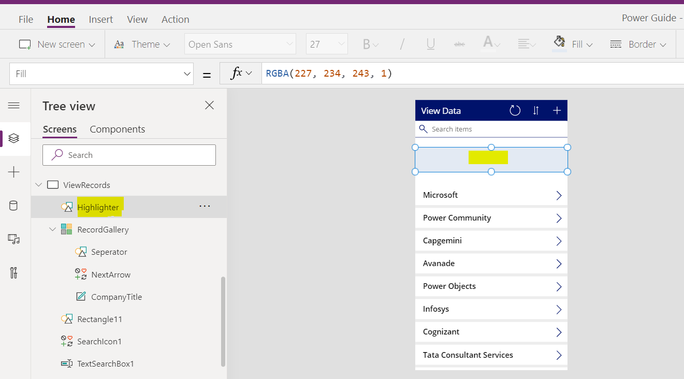Open the Insert tab
Screen dimensions: 684x379
pos(100,20)
